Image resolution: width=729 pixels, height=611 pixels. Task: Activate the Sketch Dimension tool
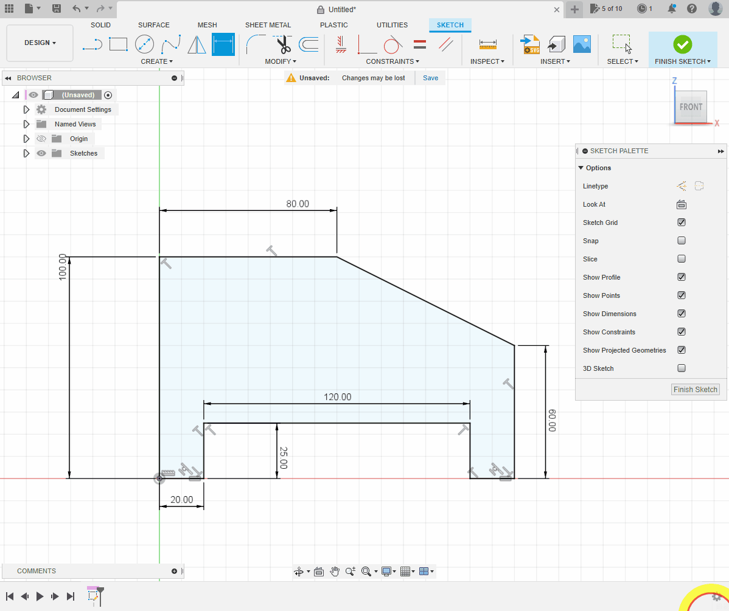(x=223, y=44)
